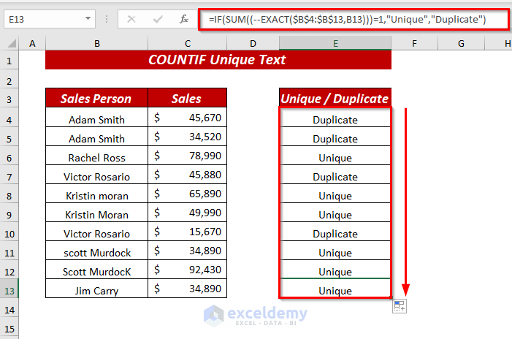Select the Sales header cell
512x339 pixels.
pyautogui.click(x=187, y=98)
